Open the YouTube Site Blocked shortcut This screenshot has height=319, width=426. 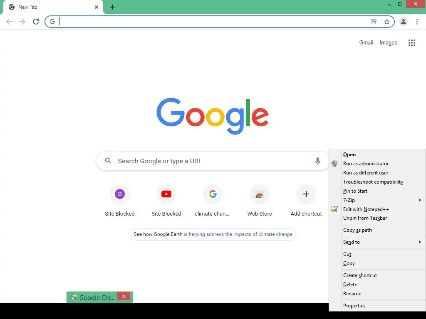coord(166,194)
